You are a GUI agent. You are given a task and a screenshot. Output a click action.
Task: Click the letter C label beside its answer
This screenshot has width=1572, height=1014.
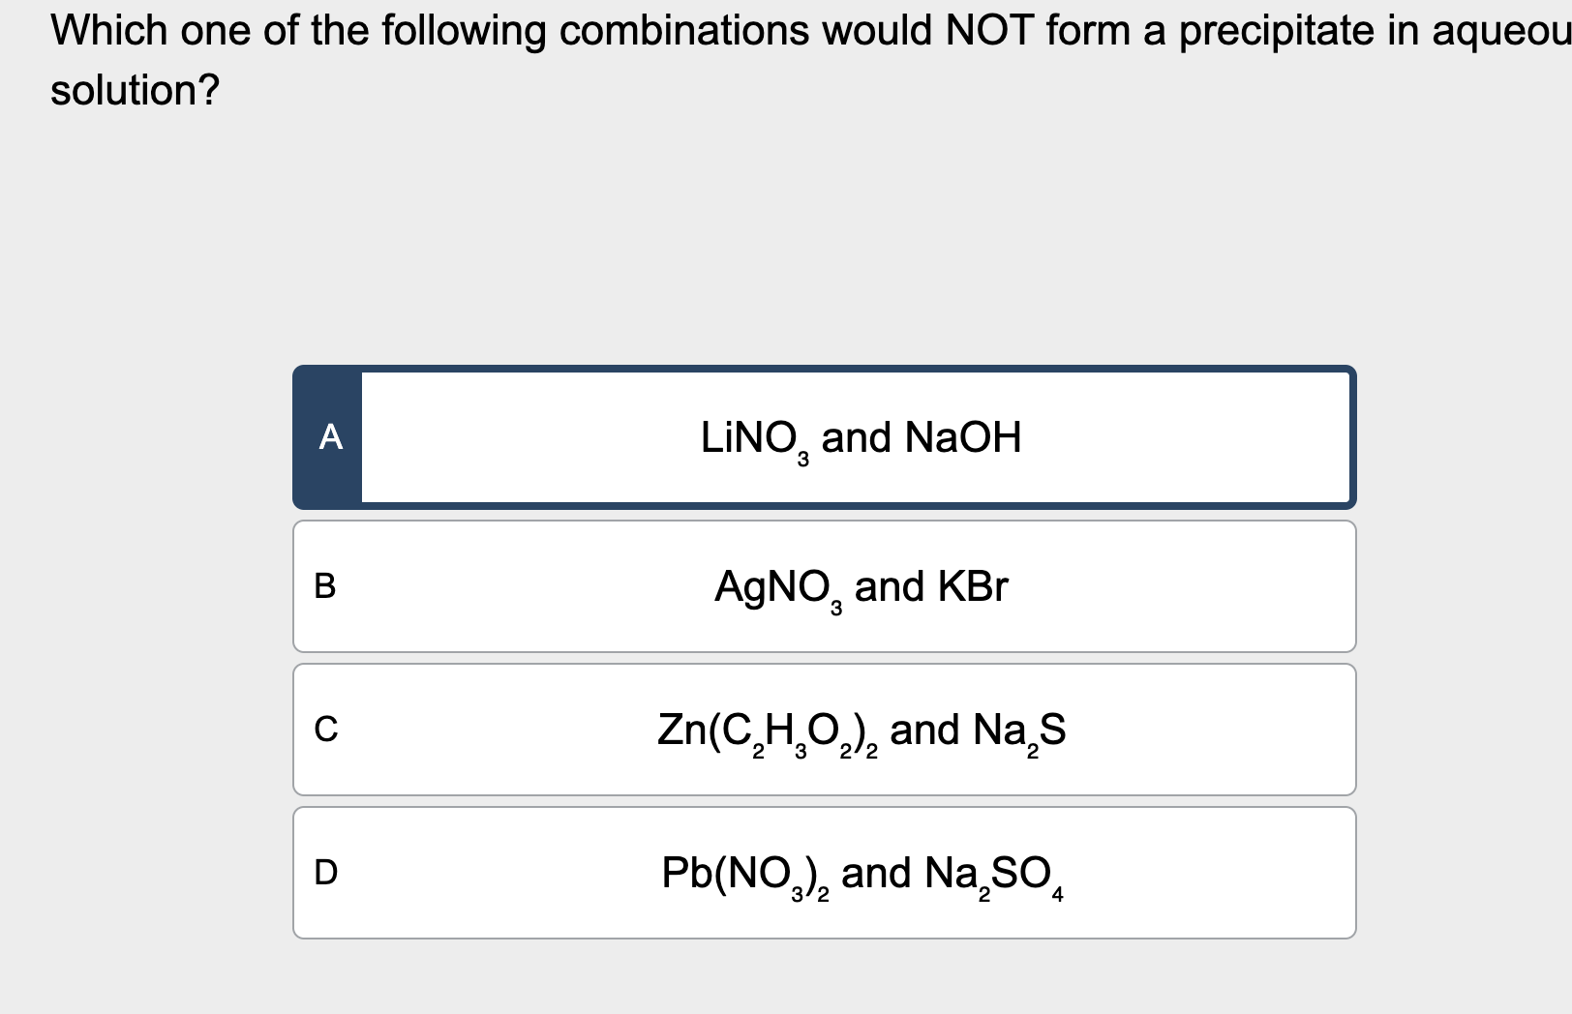pyautogui.click(x=324, y=731)
